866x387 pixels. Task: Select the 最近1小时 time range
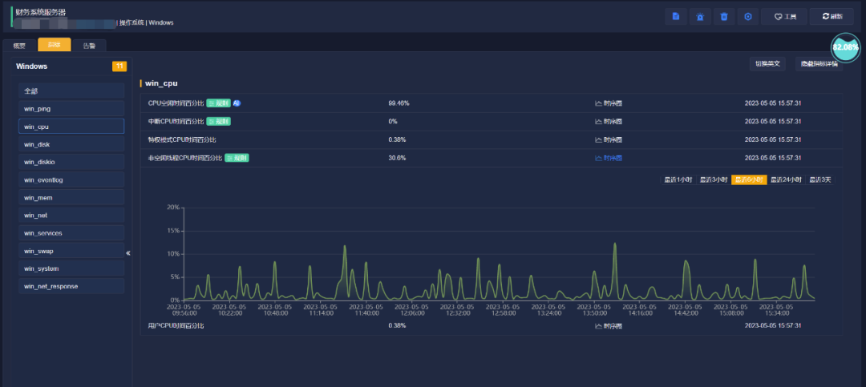point(678,180)
